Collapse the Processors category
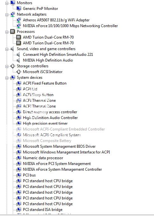The height and width of the screenshot is (216, 154). (x=7, y=32)
